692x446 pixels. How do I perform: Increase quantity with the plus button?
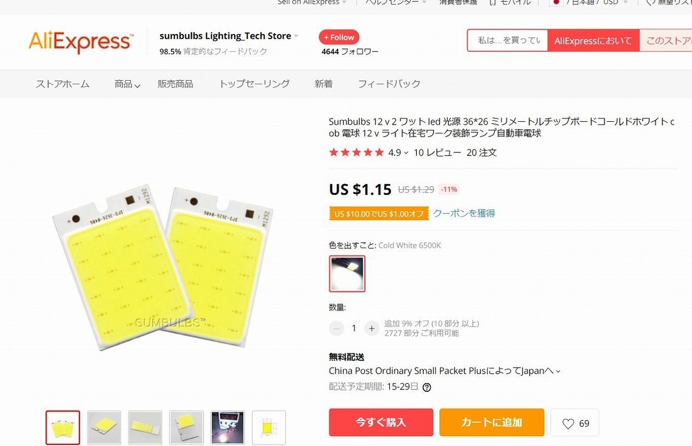(372, 328)
